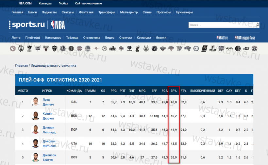Select the Charlotte Hornets logo
Screen dimensions: 268x165
pos(38,49)
